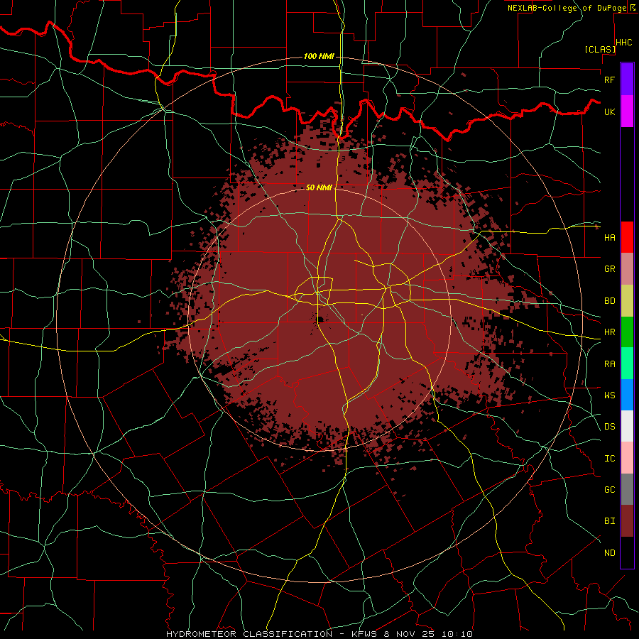
Task: Click the GC legend label
Action: point(609,489)
